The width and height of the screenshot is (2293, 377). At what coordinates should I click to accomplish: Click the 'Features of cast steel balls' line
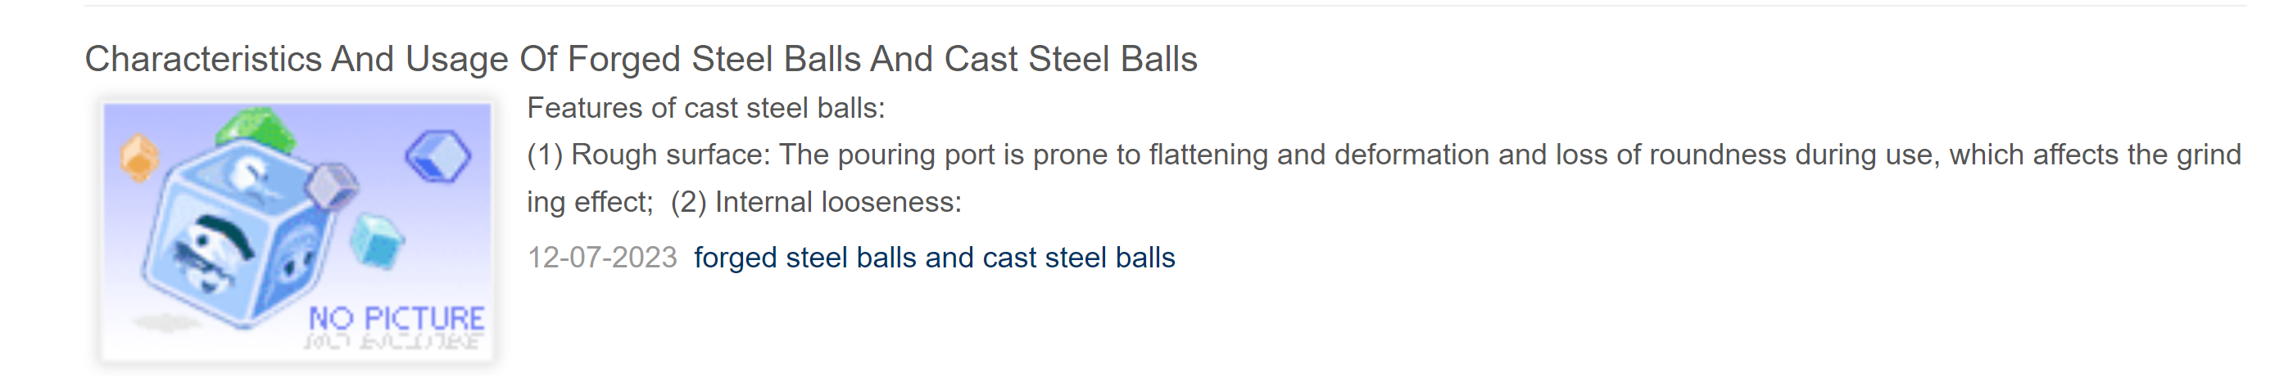pos(706,109)
